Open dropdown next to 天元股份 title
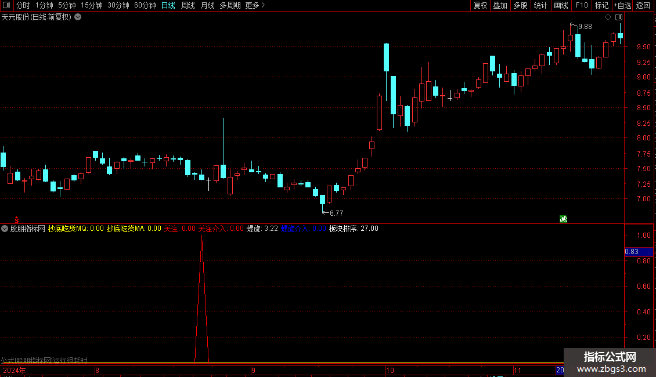 pos(78,17)
